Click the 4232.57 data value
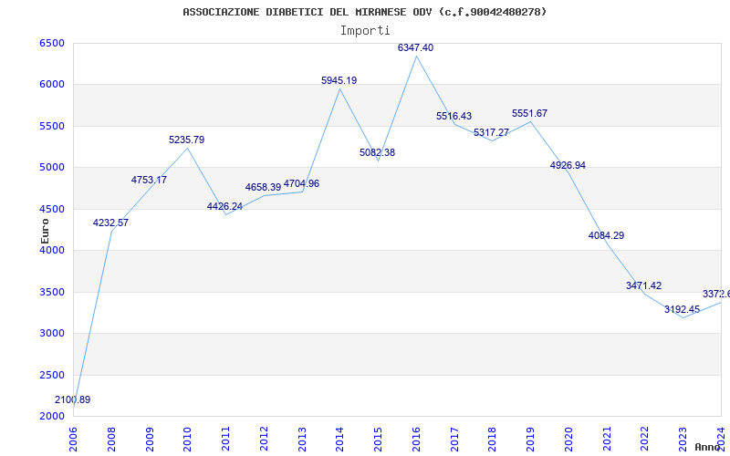Viewport: 730px width, 456px height. 110,223
